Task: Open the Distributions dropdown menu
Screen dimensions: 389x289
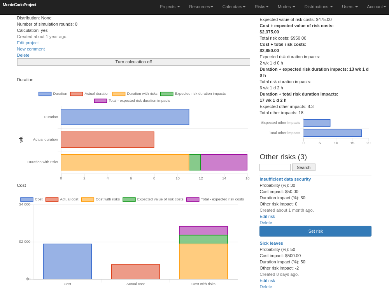Action: [x=318, y=7]
